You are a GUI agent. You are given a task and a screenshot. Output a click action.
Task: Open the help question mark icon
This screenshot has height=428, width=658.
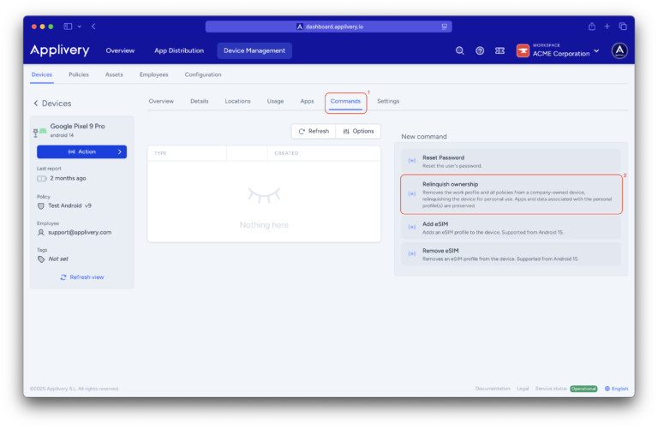pyautogui.click(x=480, y=51)
